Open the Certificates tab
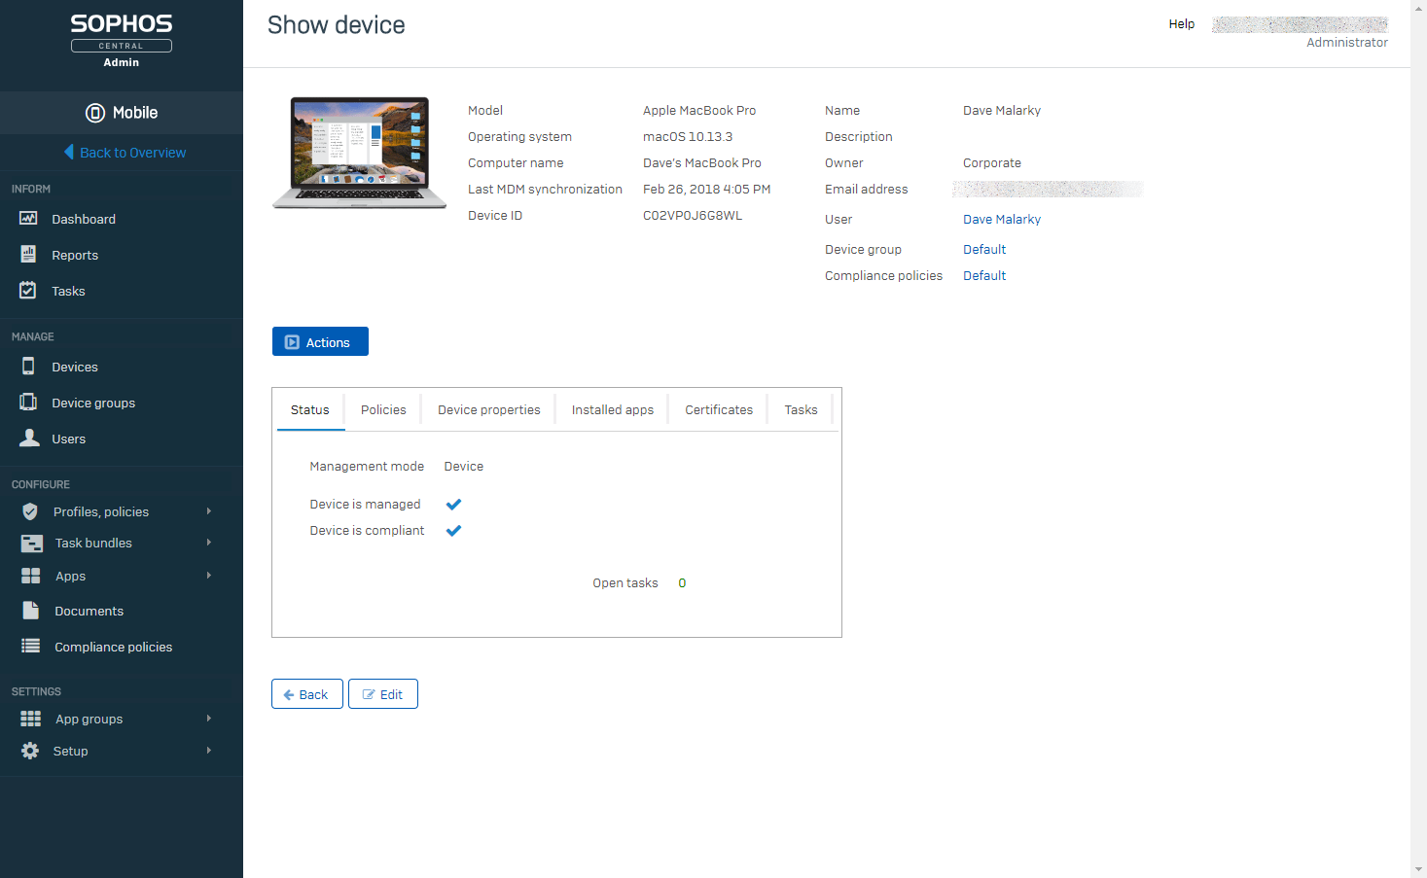Viewport: 1427px width, 878px height. click(x=719, y=409)
